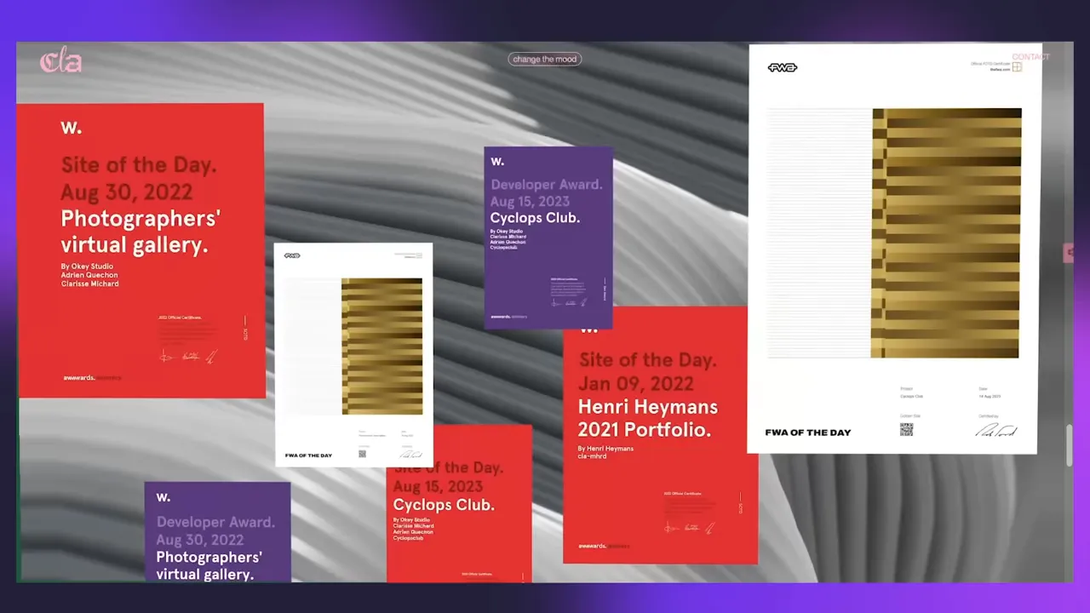Click "FWA OF THE DAY" on the small certificate
1090x613 pixels.
pyautogui.click(x=308, y=455)
